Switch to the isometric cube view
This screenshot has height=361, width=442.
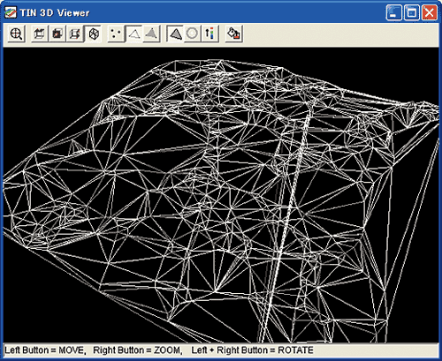93,34
